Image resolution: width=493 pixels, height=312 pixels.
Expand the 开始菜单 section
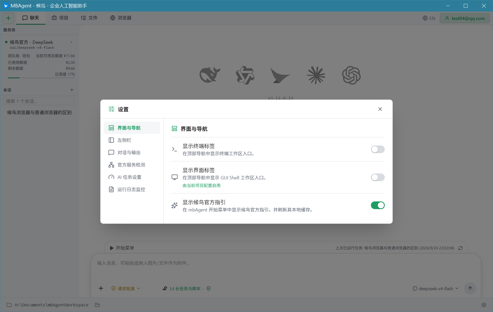click(x=122, y=248)
